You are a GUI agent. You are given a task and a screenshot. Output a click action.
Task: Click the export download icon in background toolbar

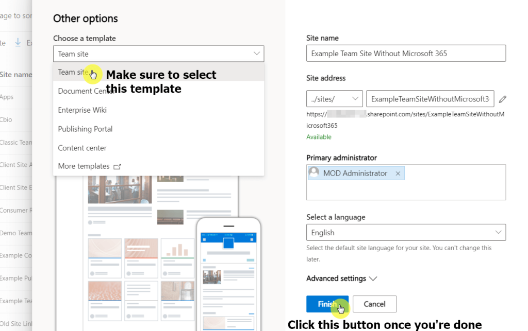(18, 42)
